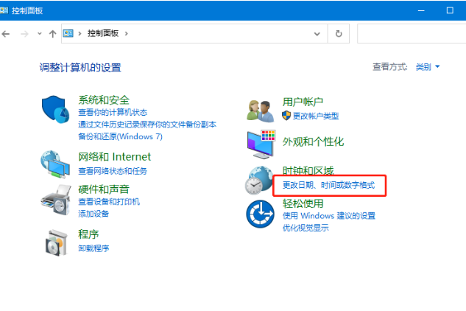Click the back arrow navigation button

[x=6, y=34]
